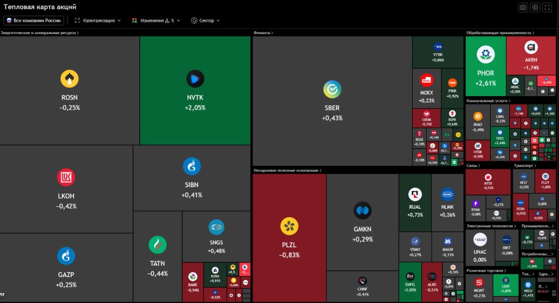The width and height of the screenshot is (559, 303).
Task: Expand 'Коммунальные услуги' sector header
Action: 489,101
